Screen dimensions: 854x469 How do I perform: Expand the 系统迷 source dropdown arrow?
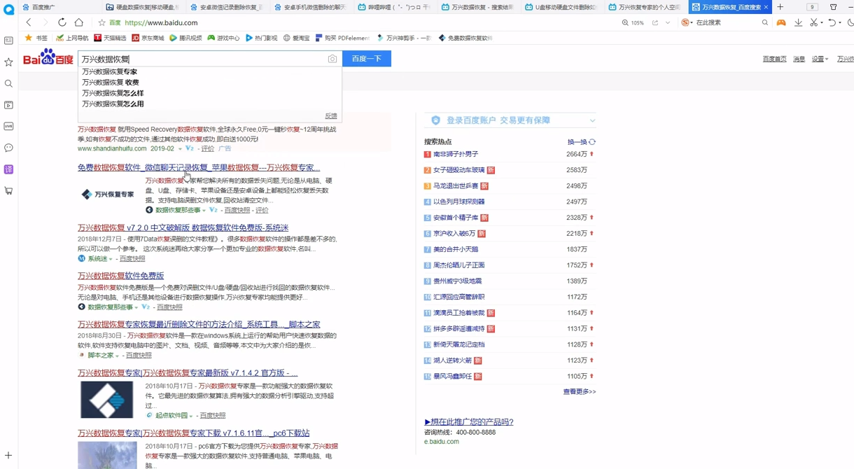(x=111, y=259)
